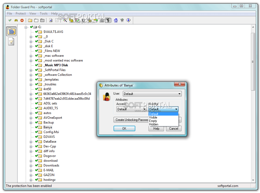Open the Access dropdown in Attributes dialog
Screen dimensions: 260x193
click(x=132, y=109)
